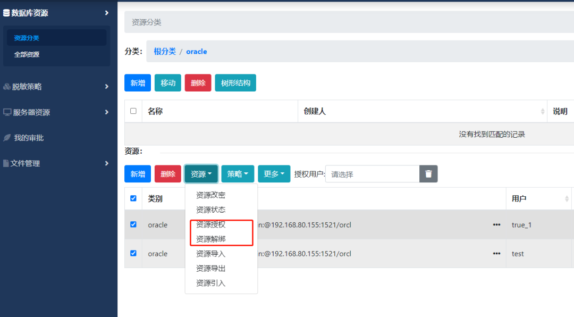Screen dimensions: 574x317
Task: Click the 我的审批 leaf icon
Action: 7,138
